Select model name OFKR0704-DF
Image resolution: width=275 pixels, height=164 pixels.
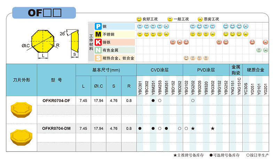pyautogui.click(x=56, y=101)
